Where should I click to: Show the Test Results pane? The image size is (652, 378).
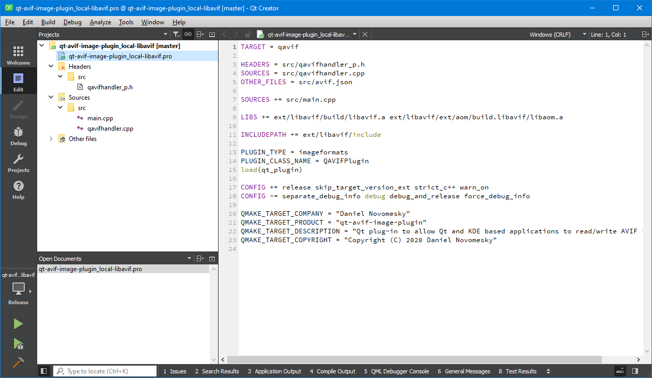tap(518, 371)
